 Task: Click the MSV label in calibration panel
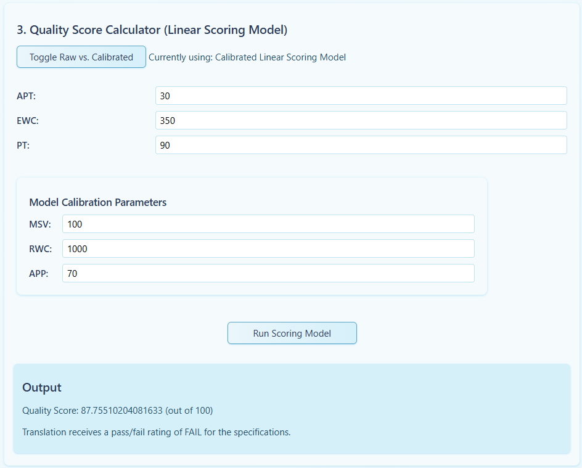pos(40,224)
